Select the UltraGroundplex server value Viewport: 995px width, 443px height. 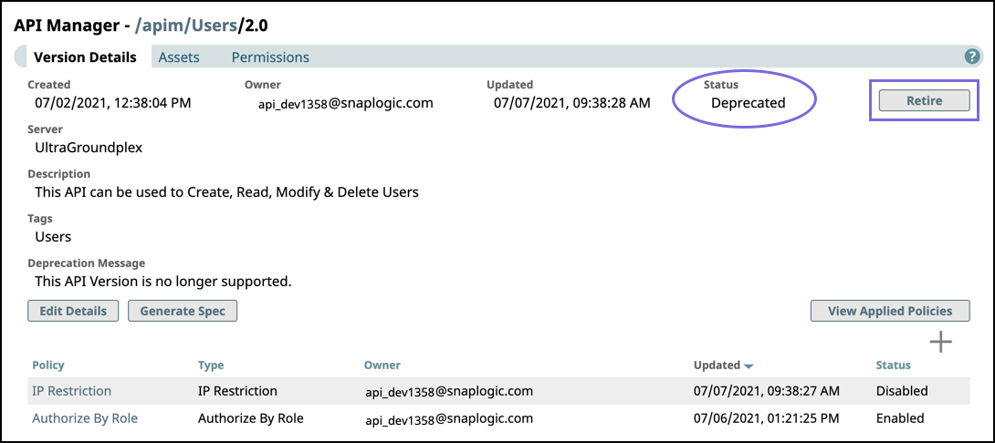point(89,149)
